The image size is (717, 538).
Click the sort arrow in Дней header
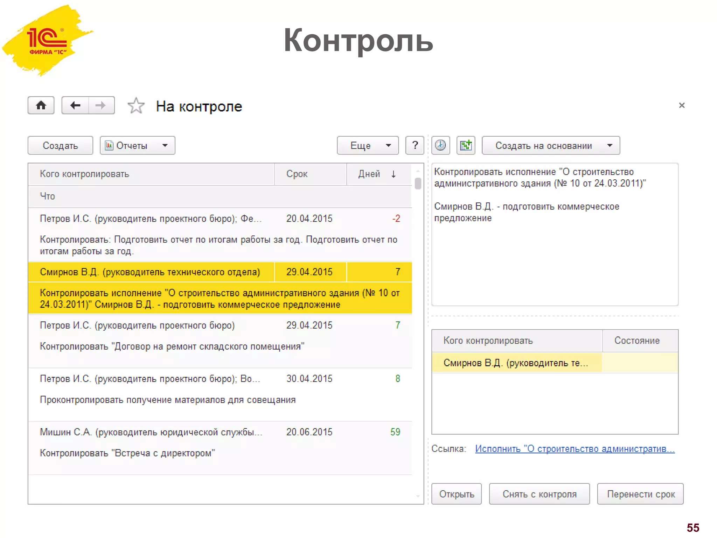pyautogui.click(x=394, y=174)
